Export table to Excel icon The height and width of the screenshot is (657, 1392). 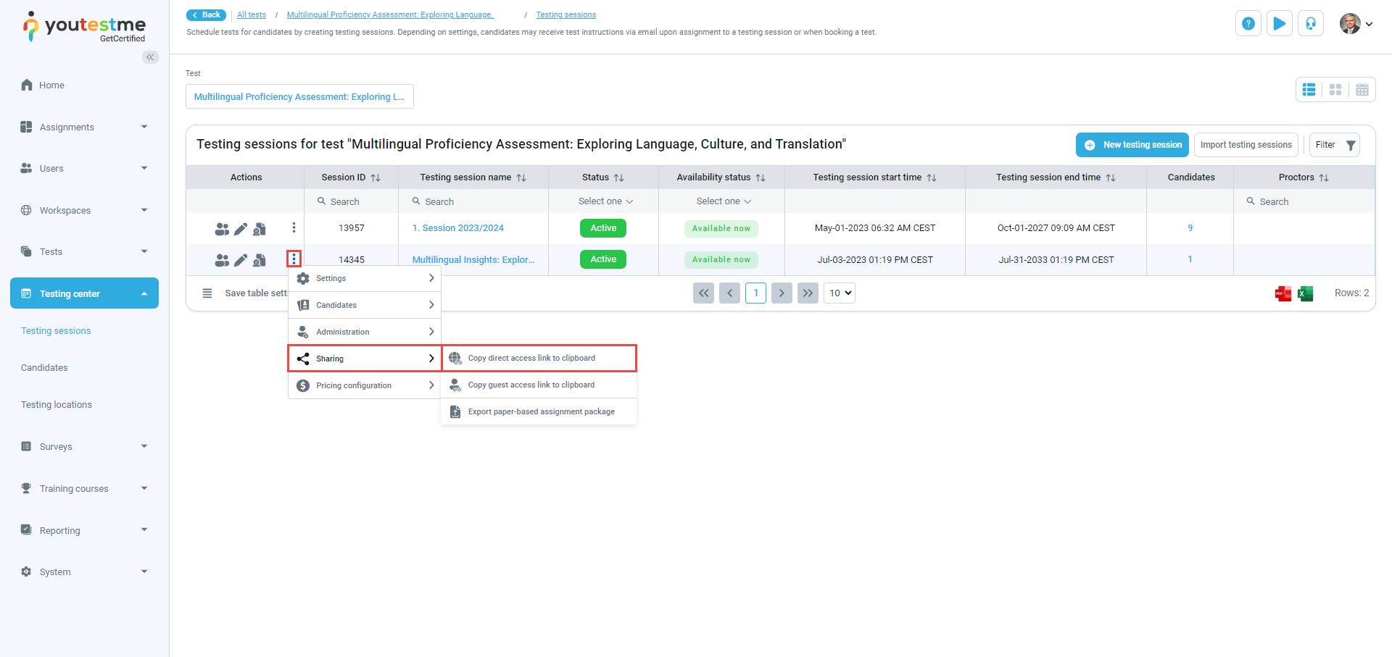[1305, 293]
